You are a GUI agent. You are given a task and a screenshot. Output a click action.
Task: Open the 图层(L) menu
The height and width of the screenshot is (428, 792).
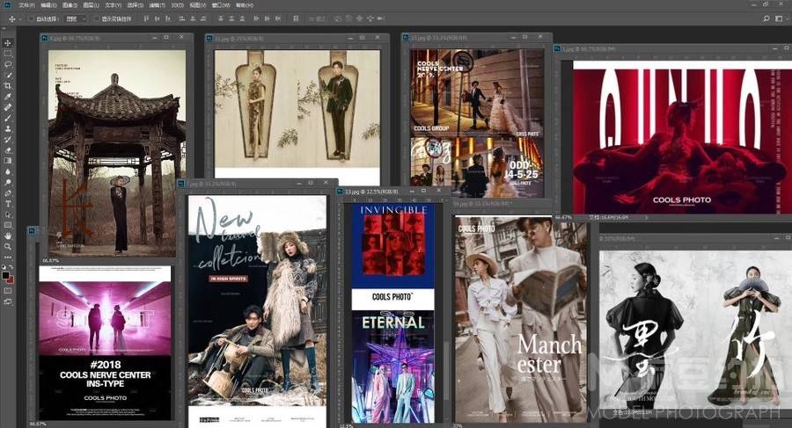pyautogui.click(x=91, y=5)
